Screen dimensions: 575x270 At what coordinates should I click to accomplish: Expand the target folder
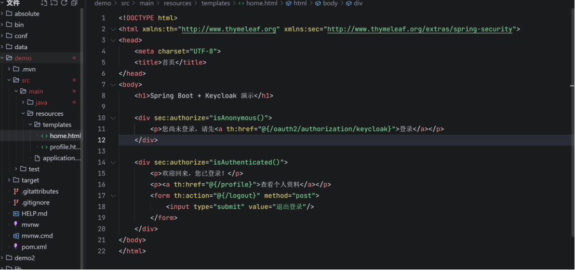click(9, 180)
